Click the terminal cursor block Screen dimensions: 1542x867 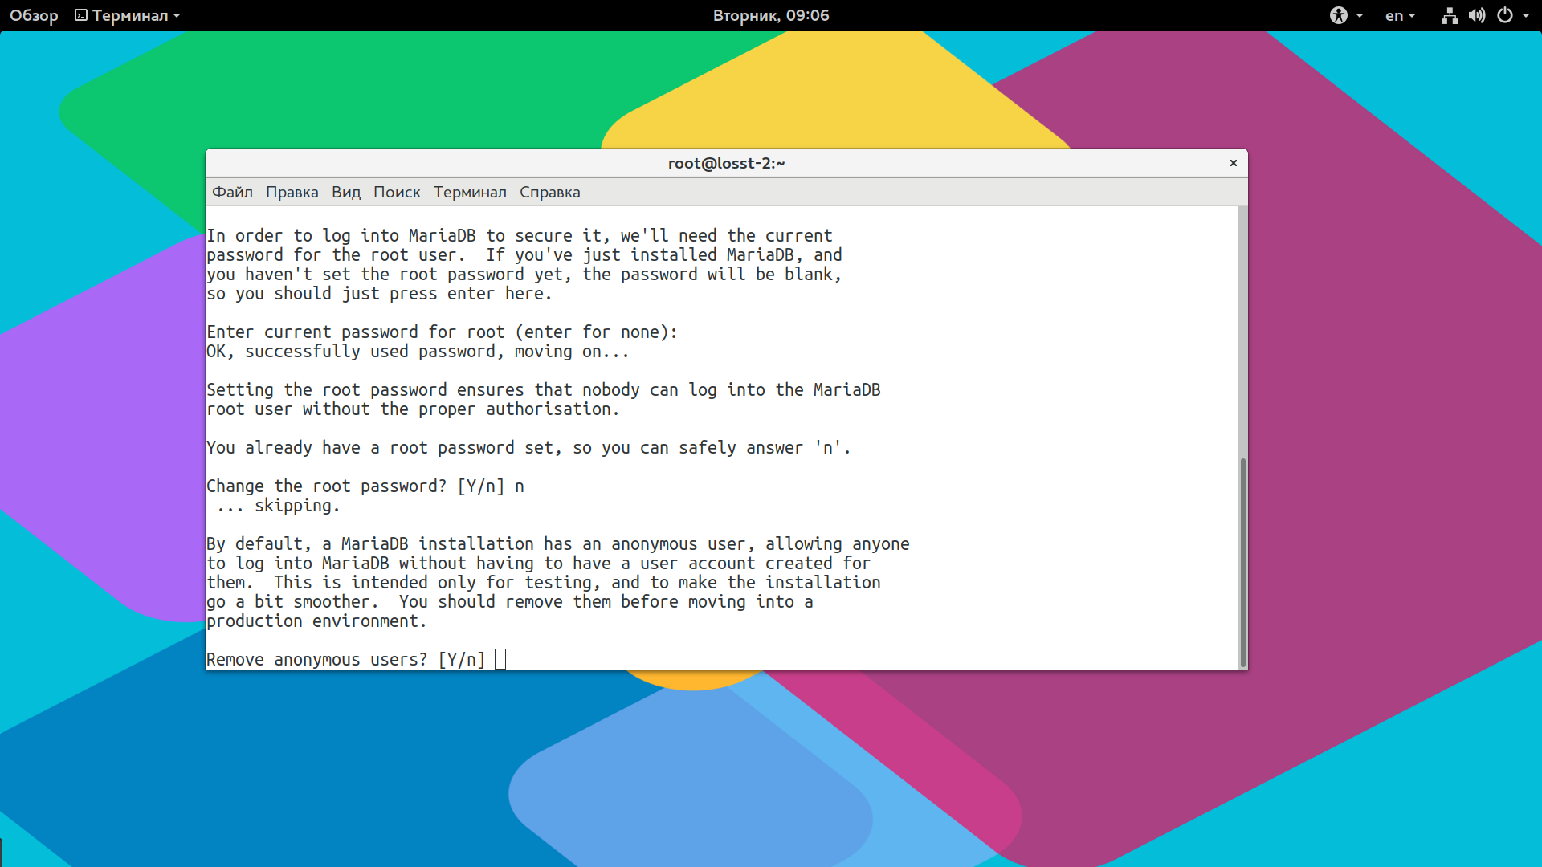click(500, 659)
